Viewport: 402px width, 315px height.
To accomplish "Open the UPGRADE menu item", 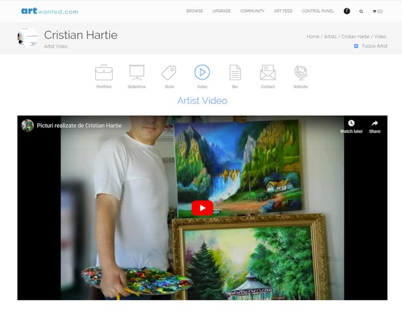I will (222, 11).
